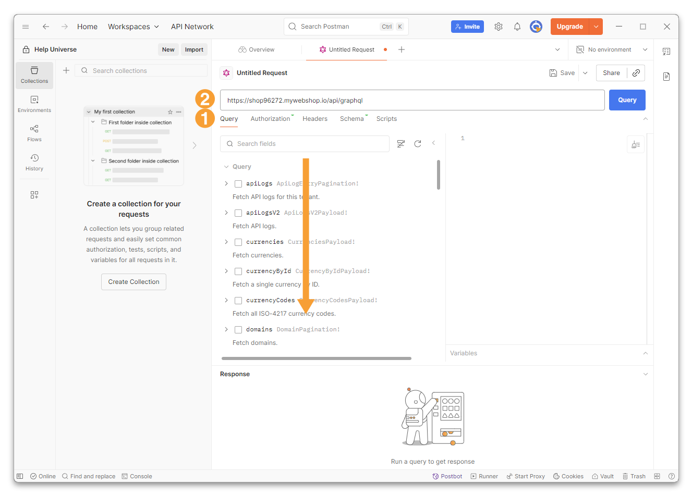Switch to the Scripts tab
The height and width of the screenshot is (496, 692).
point(386,119)
